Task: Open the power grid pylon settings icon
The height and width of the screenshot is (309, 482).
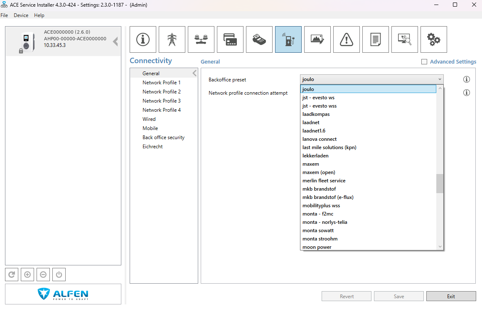Action: [172, 39]
